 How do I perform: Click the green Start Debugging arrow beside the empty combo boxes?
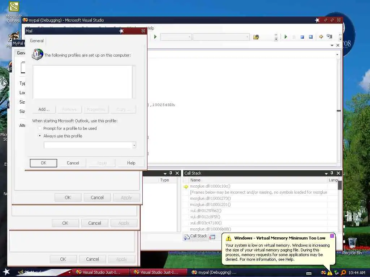pos(155,37)
